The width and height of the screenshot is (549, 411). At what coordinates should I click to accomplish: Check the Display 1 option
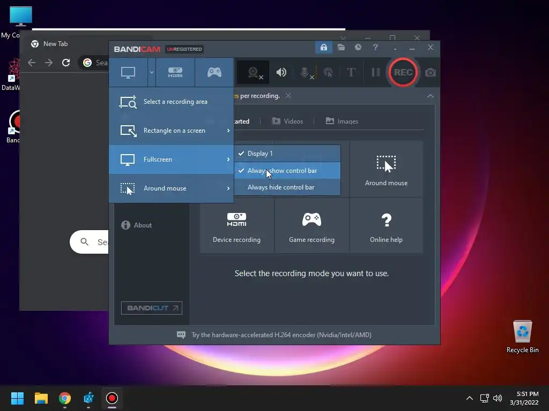pos(287,154)
